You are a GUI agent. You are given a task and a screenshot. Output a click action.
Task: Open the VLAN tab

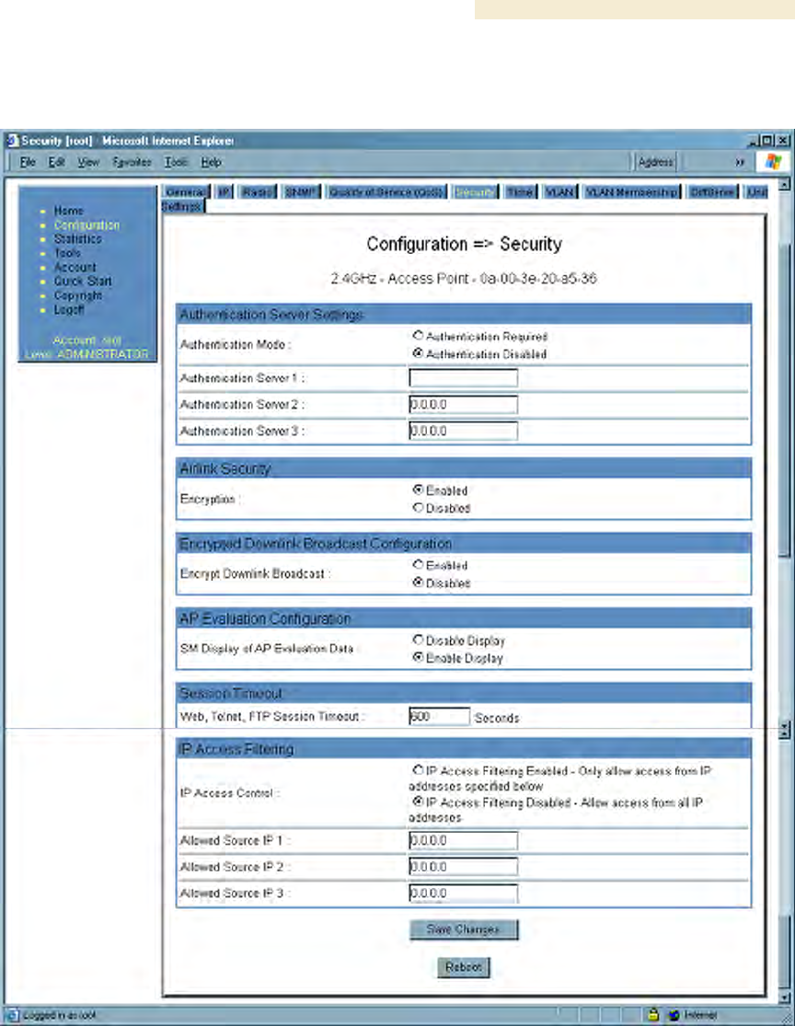[560, 191]
